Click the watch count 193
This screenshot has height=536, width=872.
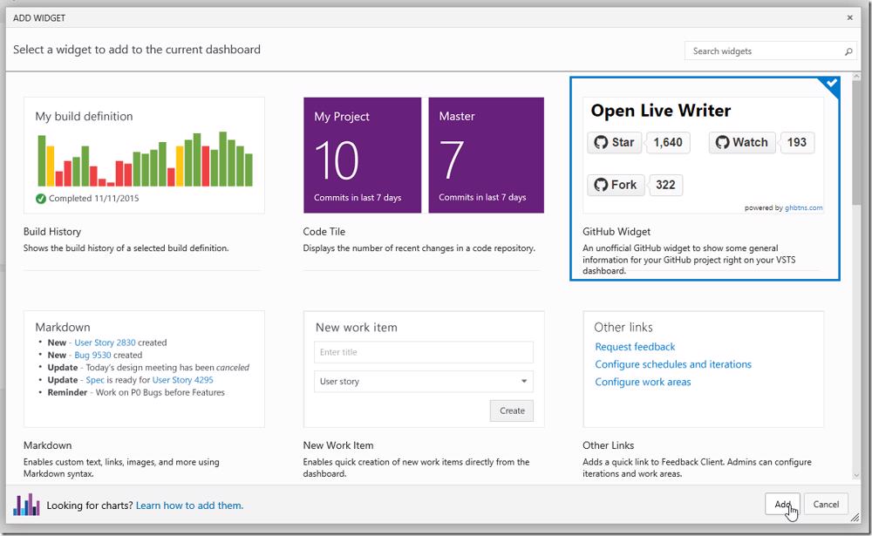pos(797,142)
